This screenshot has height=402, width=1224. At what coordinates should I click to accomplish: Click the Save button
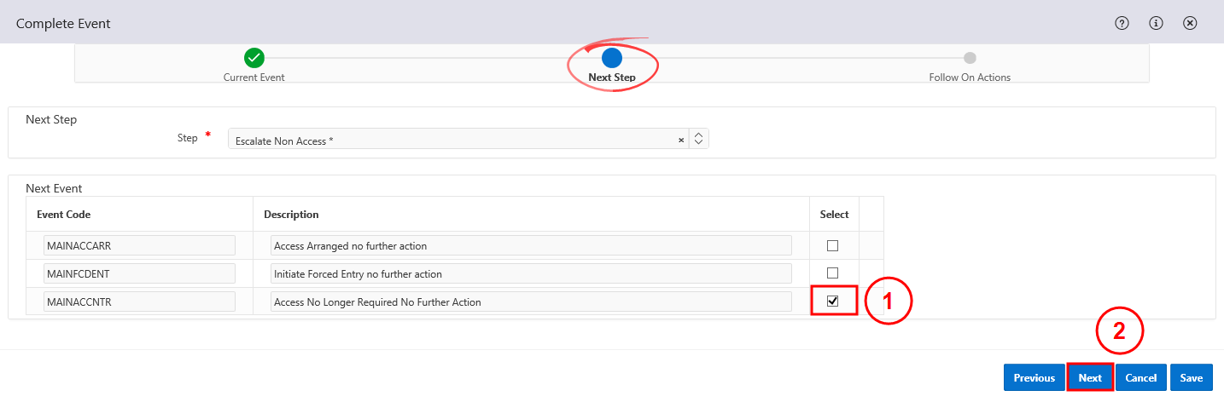click(1192, 377)
